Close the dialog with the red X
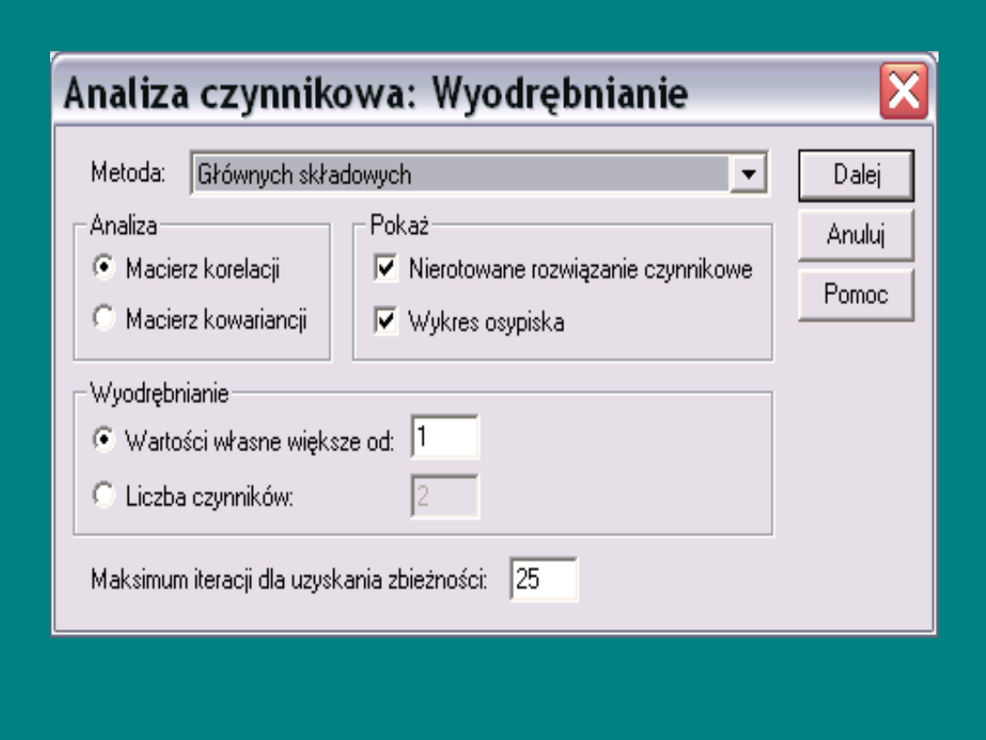Image resolution: width=986 pixels, height=740 pixels. coord(903,93)
